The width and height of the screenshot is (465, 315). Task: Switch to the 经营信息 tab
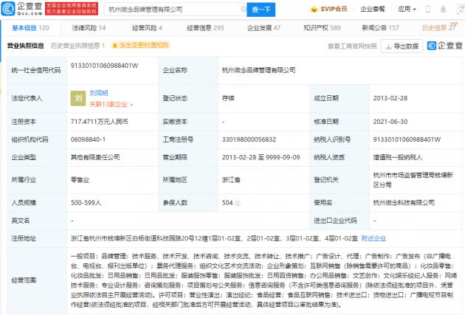point(205,28)
